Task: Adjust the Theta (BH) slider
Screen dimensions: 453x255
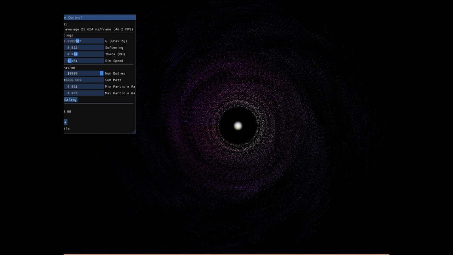Action: coord(84,54)
